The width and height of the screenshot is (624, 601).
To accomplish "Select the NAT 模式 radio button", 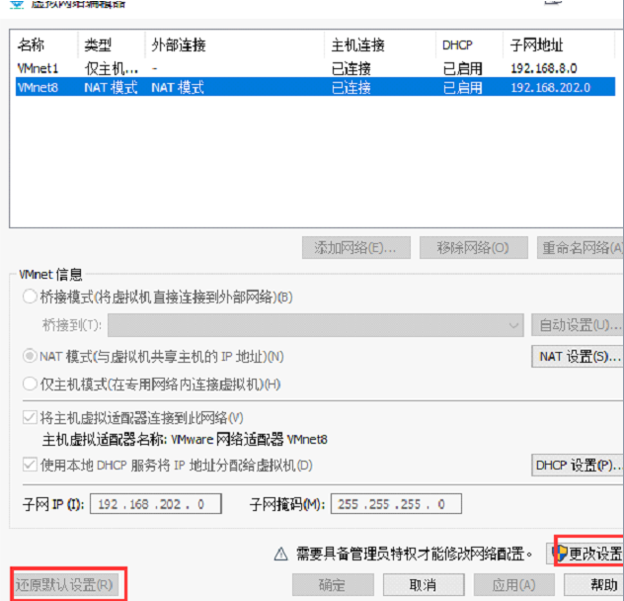I will click(x=30, y=356).
